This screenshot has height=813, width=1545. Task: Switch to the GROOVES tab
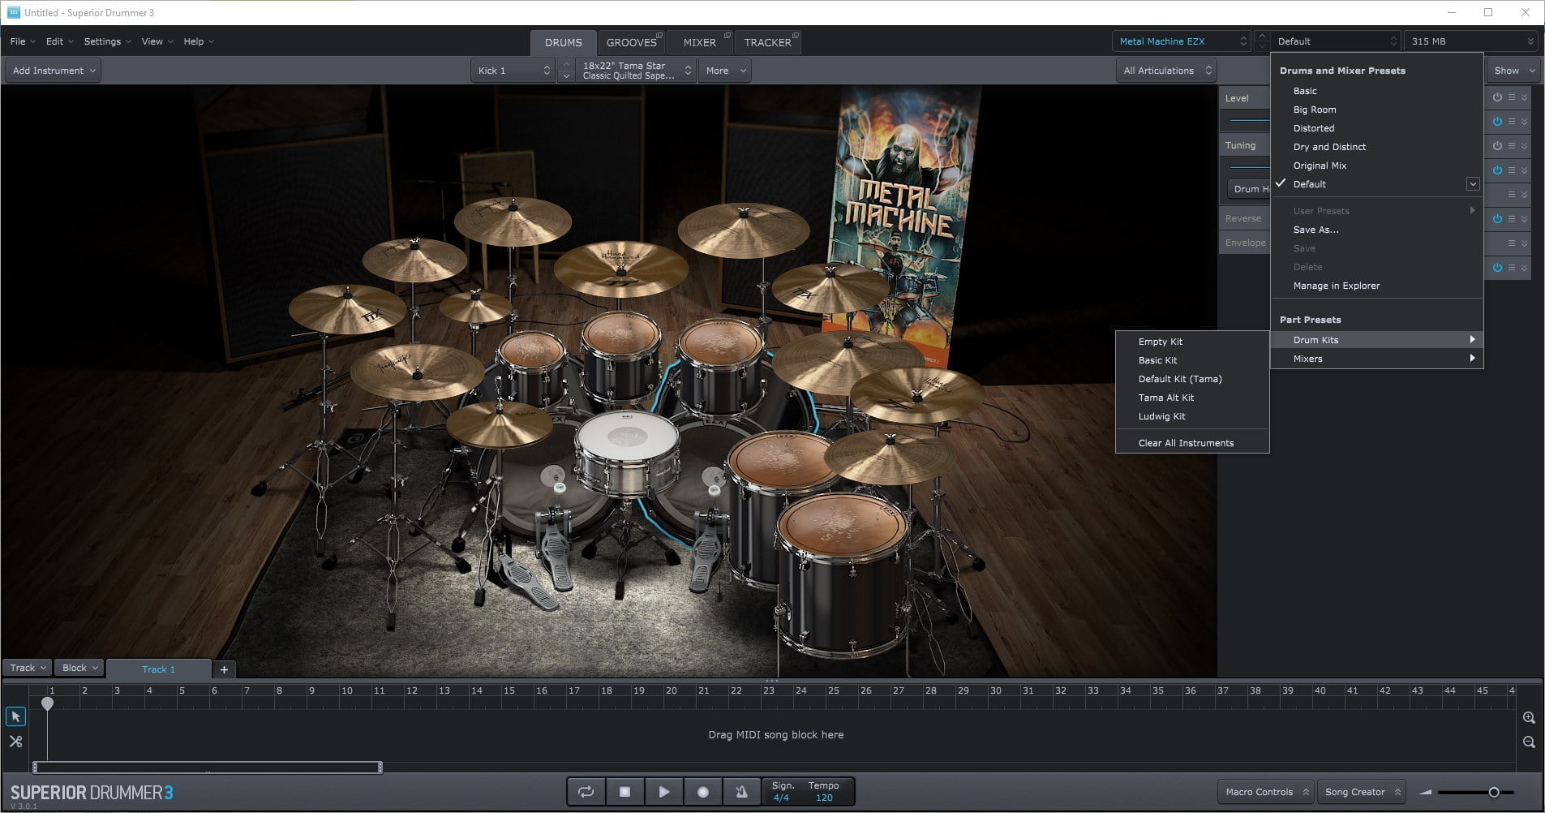coord(632,42)
